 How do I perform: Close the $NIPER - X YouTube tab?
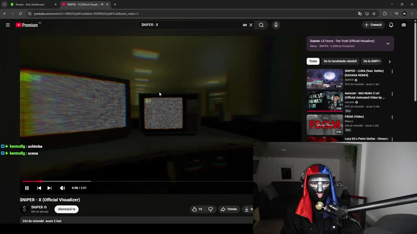click(107, 5)
